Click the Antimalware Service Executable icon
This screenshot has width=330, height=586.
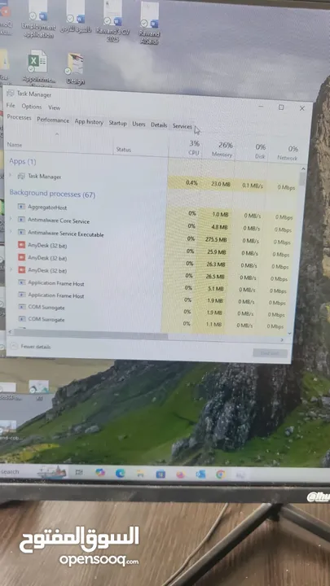tap(22, 232)
